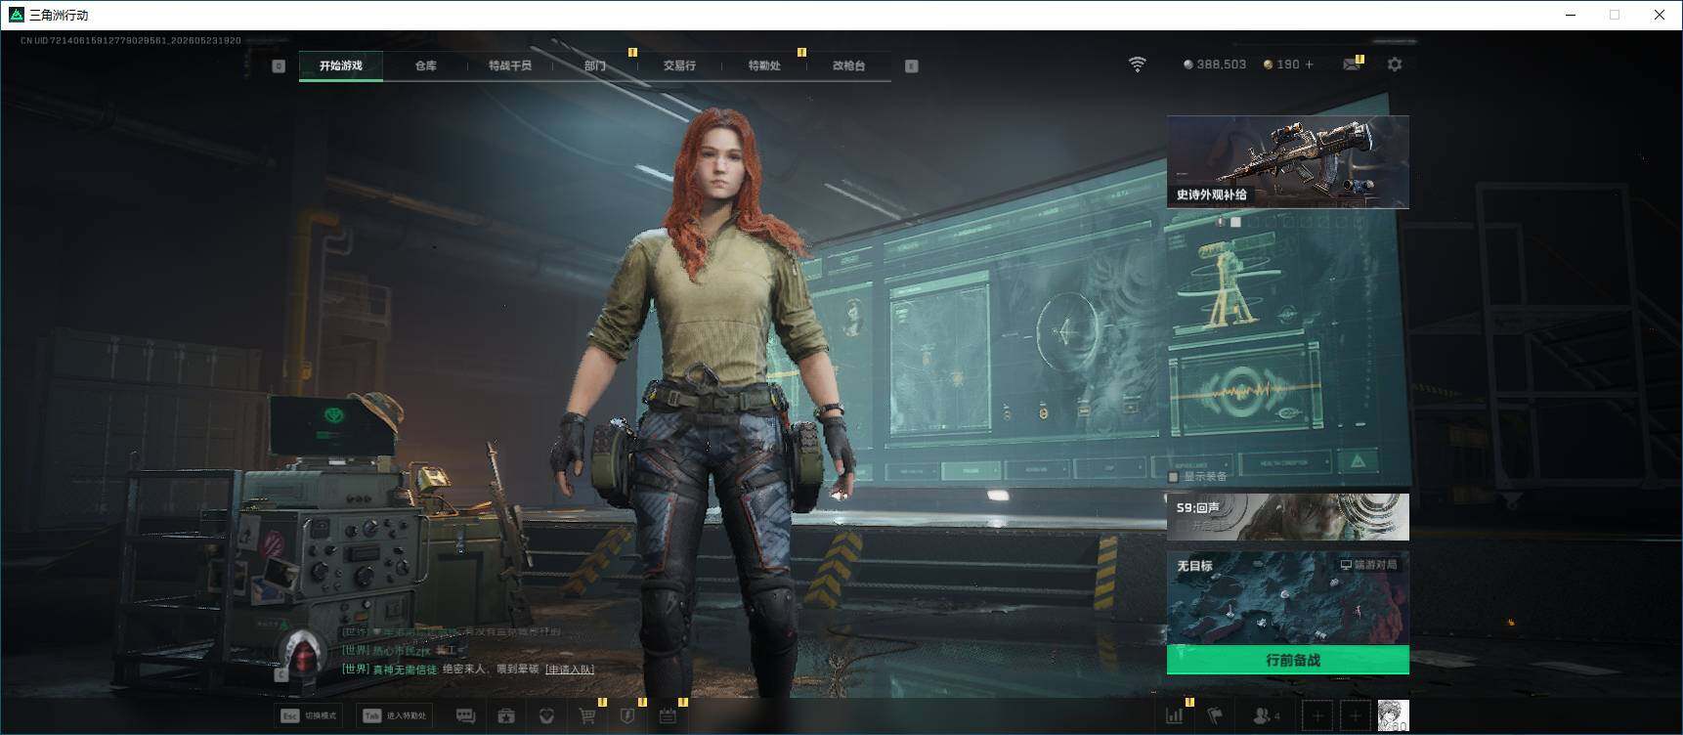Open the shopping cart store icon
The width and height of the screenshot is (1683, 735).
point(587,716)
